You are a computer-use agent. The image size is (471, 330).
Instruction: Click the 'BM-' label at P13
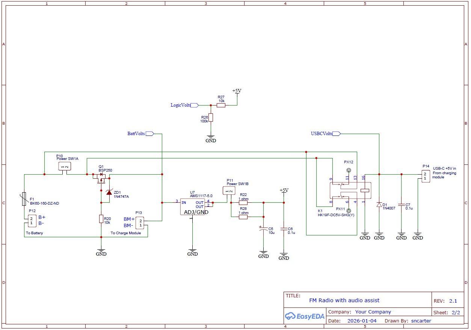point(128,226)
